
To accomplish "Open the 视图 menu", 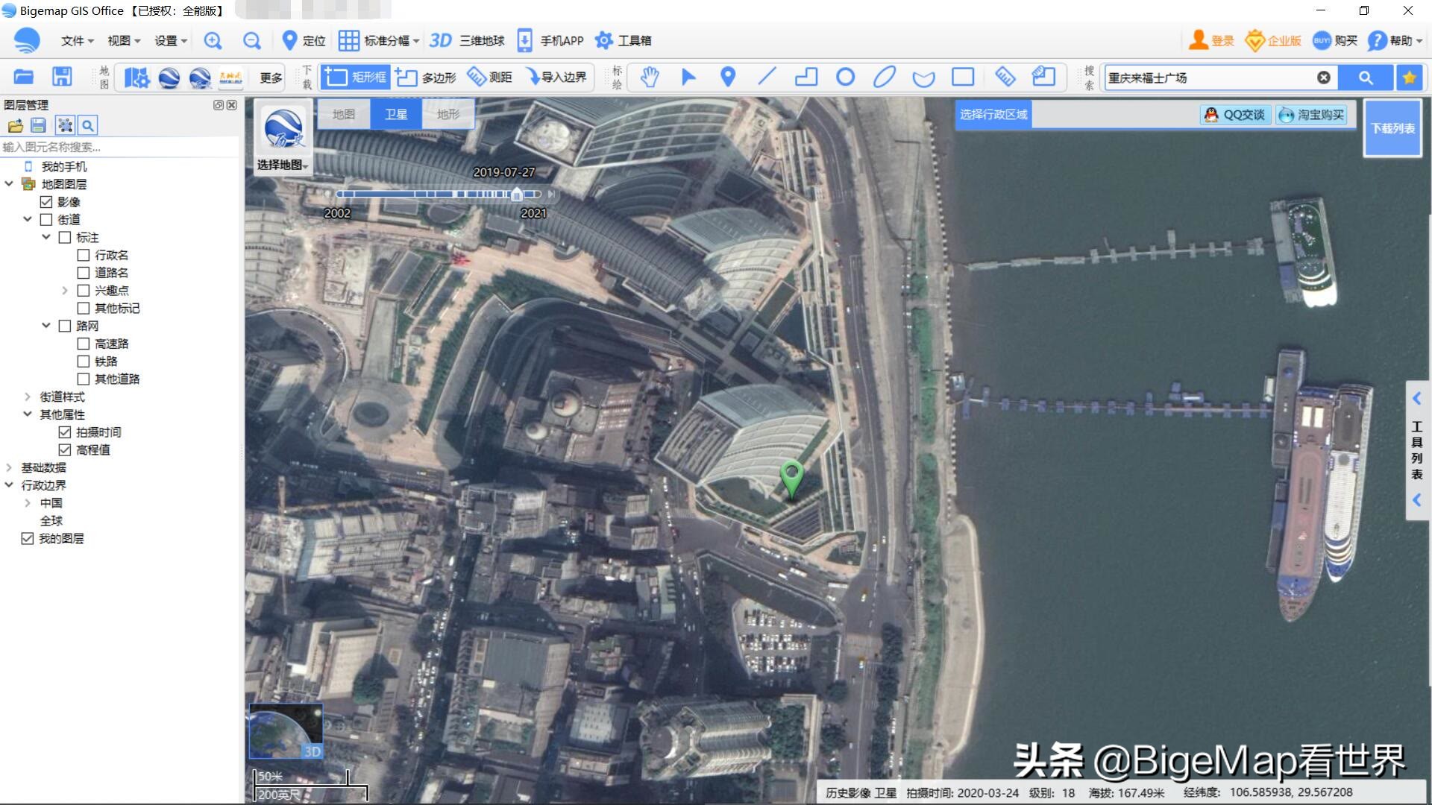I will click(124, 40).
